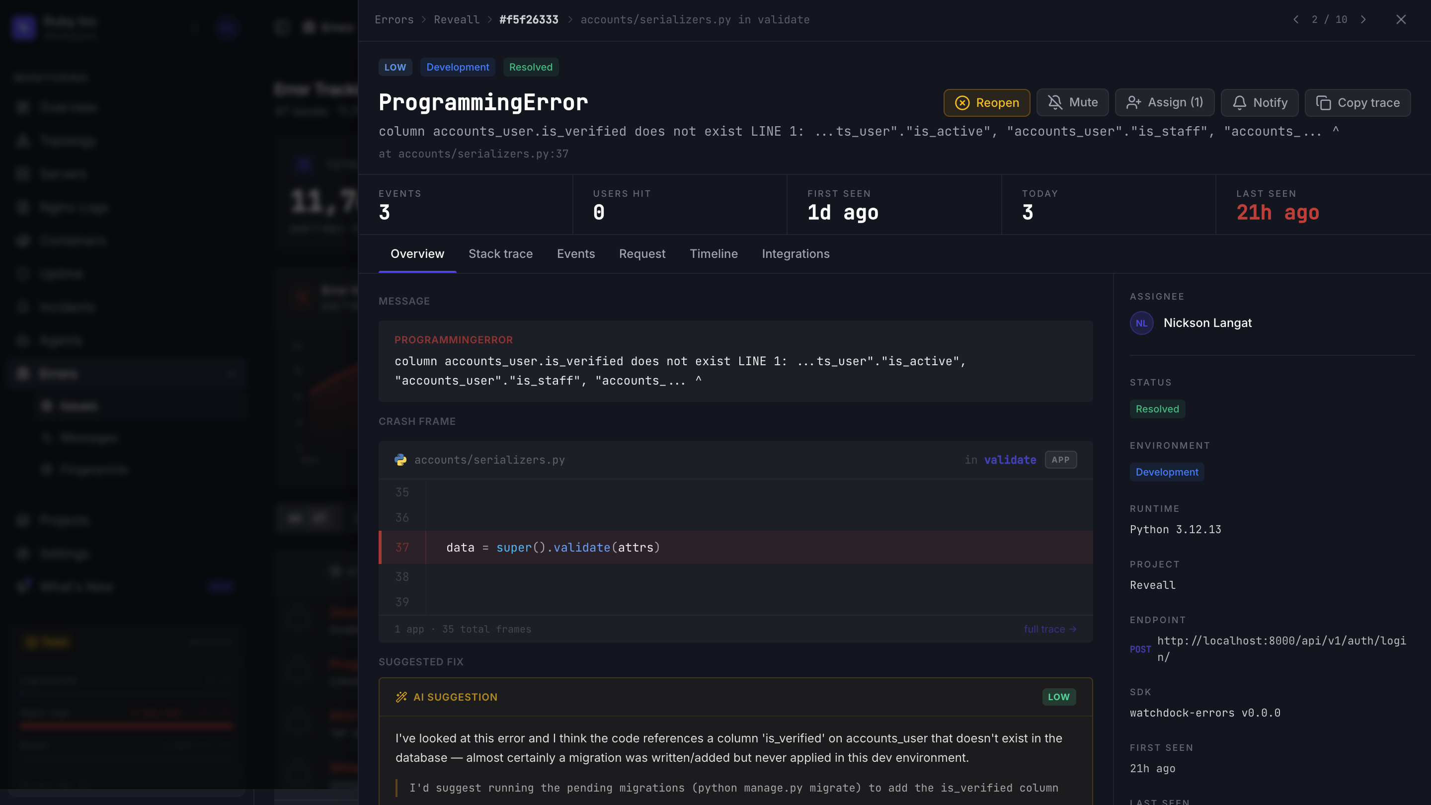Click the AI suggestion magic wand icon
Screen dimensions: 1431x805
(401, 697)
